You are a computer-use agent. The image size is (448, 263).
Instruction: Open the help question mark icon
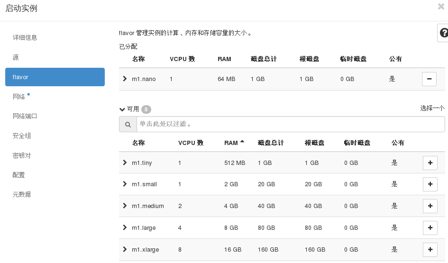444,33
